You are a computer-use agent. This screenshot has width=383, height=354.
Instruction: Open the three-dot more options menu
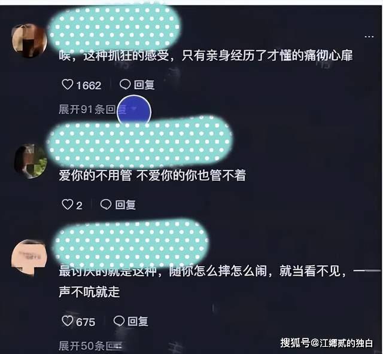click(x=369, y=36)
